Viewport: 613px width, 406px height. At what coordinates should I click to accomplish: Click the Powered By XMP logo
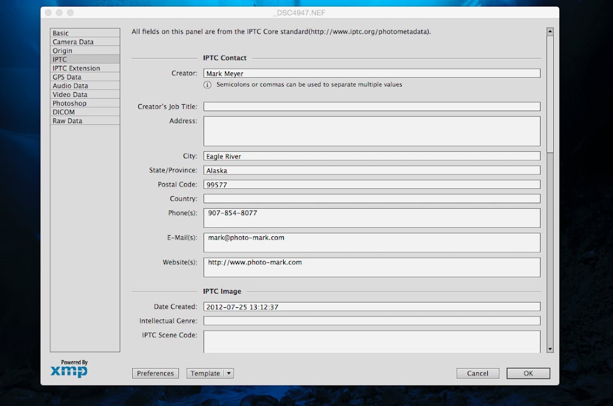pos(69,368)
